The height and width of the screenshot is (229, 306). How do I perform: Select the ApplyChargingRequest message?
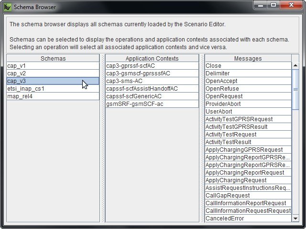click(248, 180)
